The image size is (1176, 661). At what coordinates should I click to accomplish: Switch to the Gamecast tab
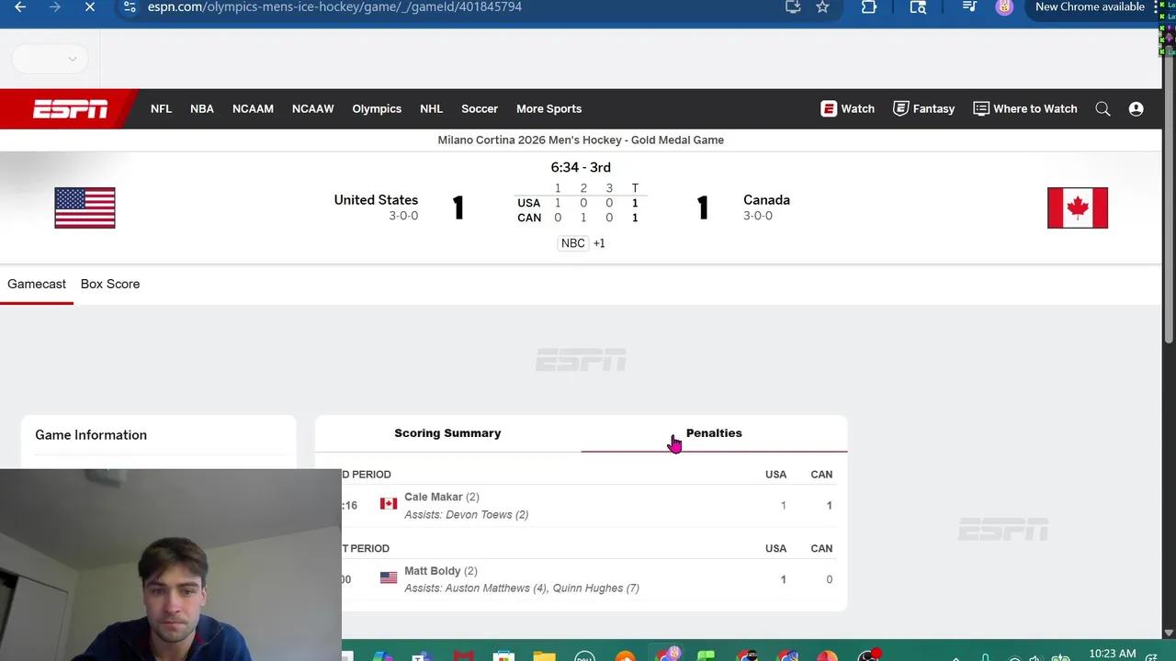pos(37,284)
